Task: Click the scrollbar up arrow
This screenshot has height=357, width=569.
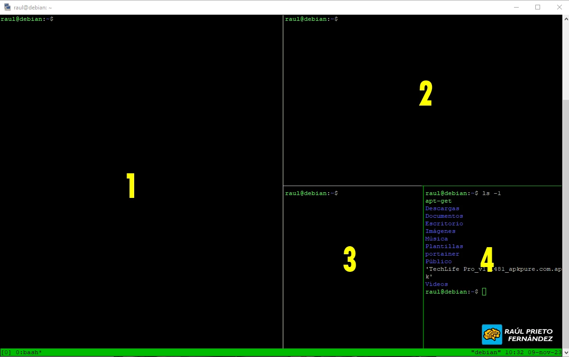Action: click(565, 18)
